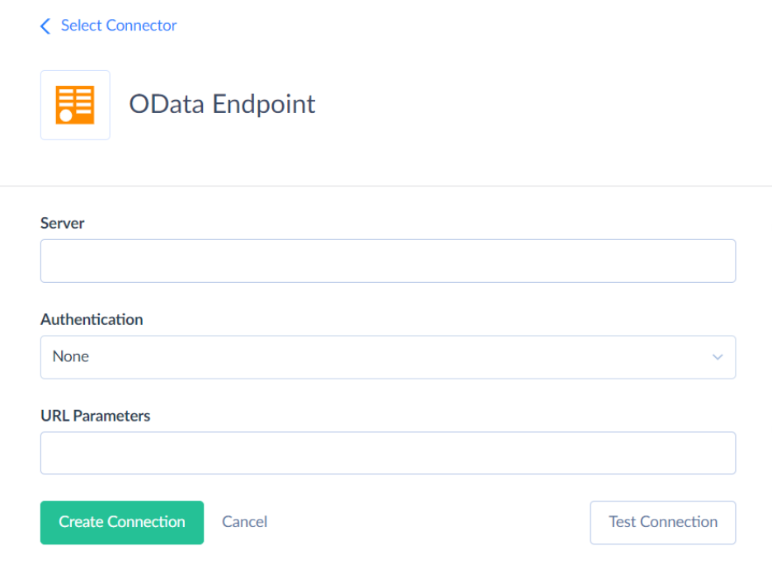772x584 pixels.
Task: Click the Authentication field label
Action: (92, 319)
